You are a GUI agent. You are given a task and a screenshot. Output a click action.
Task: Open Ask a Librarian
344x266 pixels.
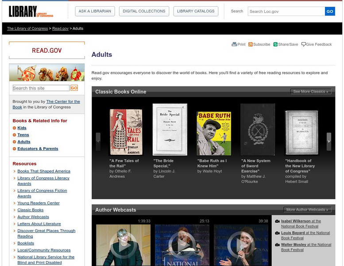(95, 11)
